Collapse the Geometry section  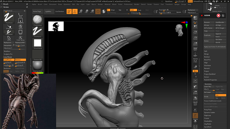(x=208, y=84)
